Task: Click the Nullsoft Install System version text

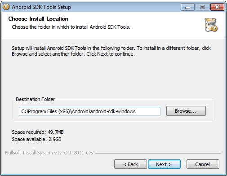Action: point(49,153)
